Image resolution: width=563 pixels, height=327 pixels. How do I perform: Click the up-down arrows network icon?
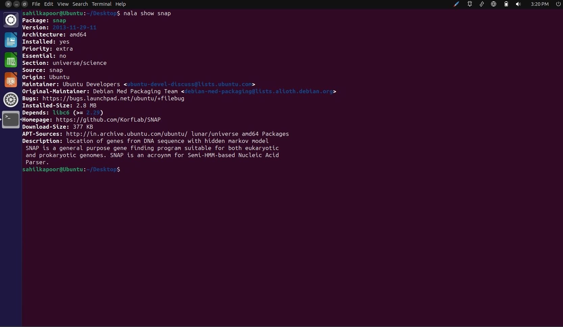(x=482, y=4)
